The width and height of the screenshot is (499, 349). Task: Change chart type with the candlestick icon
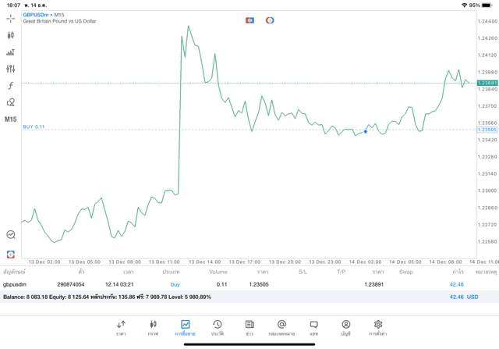coord(10,35)
